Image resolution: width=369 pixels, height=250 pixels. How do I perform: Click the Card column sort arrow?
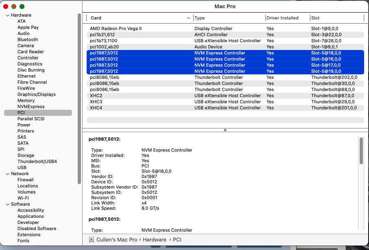tap(188, 18)
